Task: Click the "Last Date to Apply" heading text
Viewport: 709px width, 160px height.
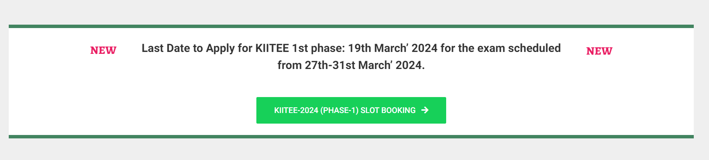Action: (351, 49)
